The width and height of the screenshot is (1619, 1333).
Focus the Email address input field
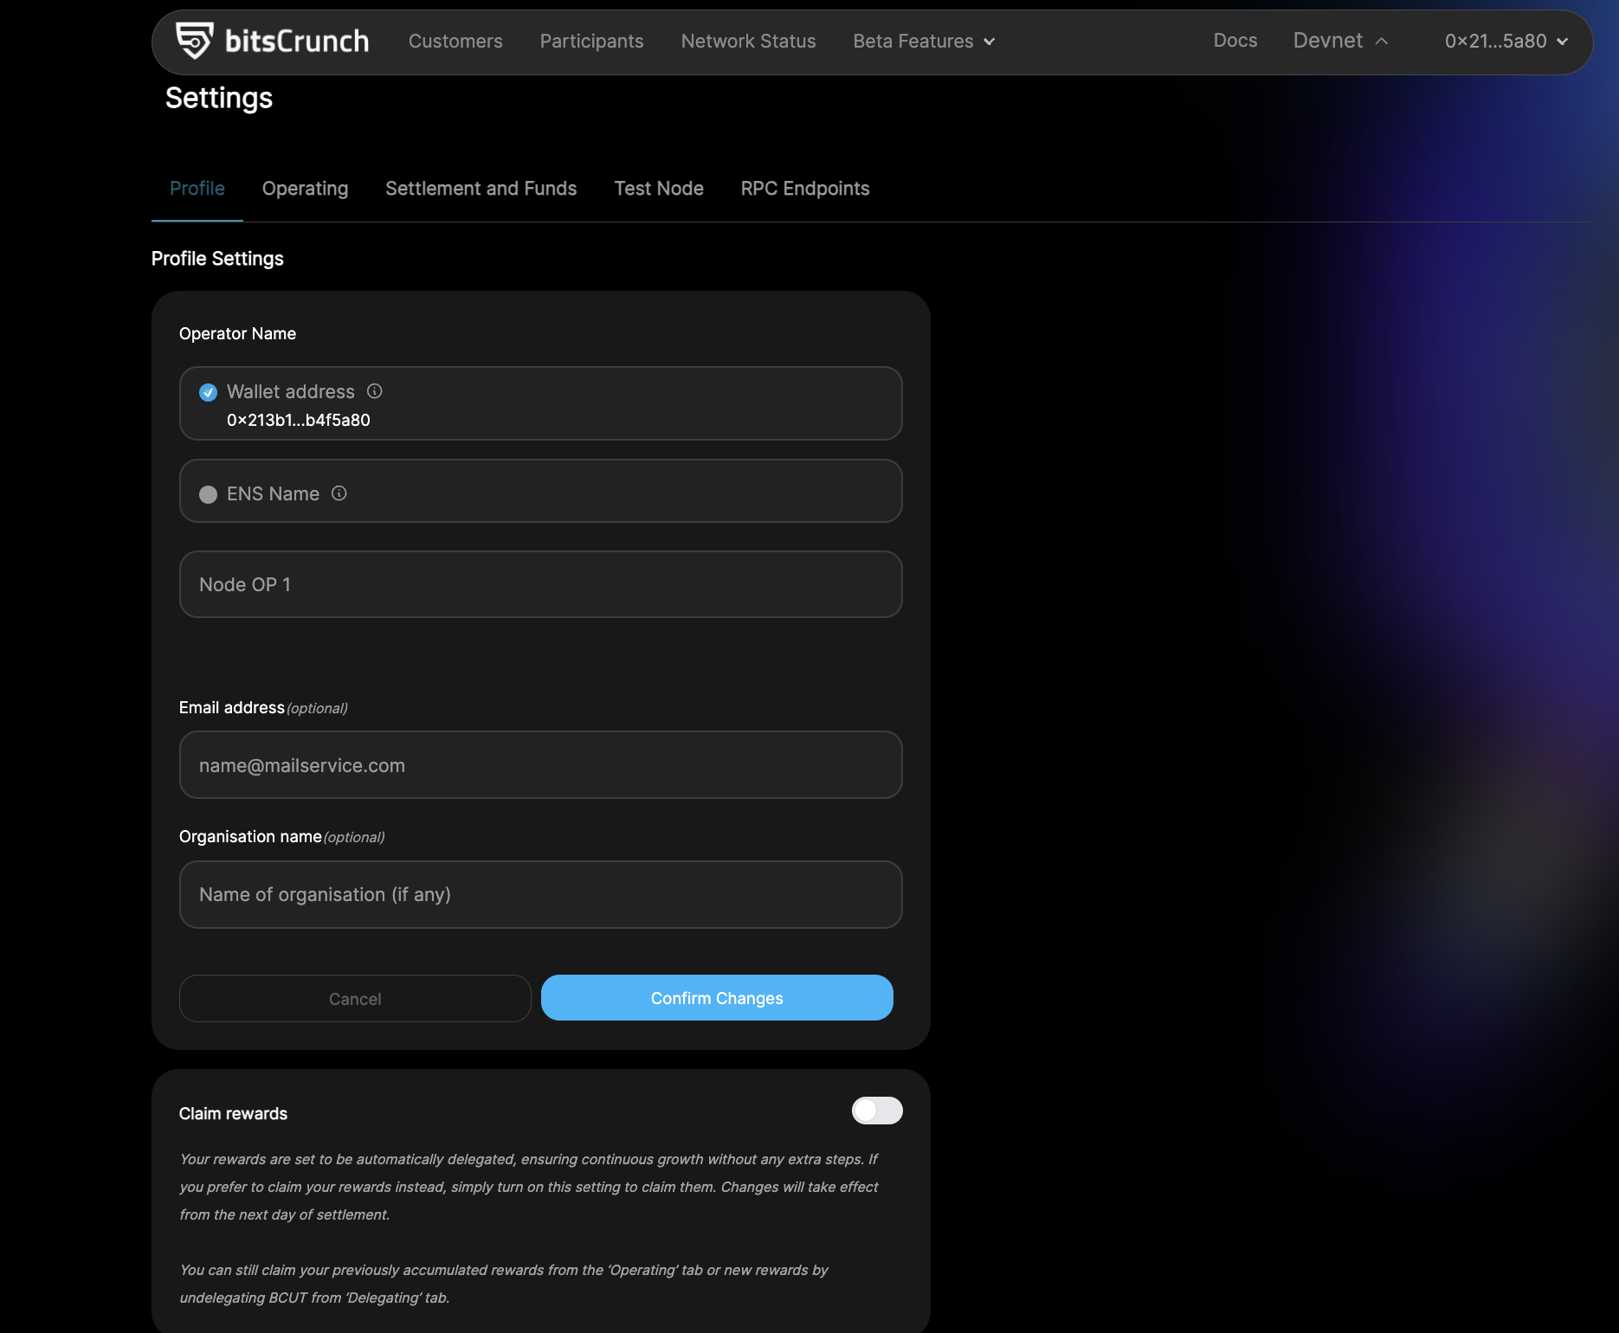tap(541, 765)
